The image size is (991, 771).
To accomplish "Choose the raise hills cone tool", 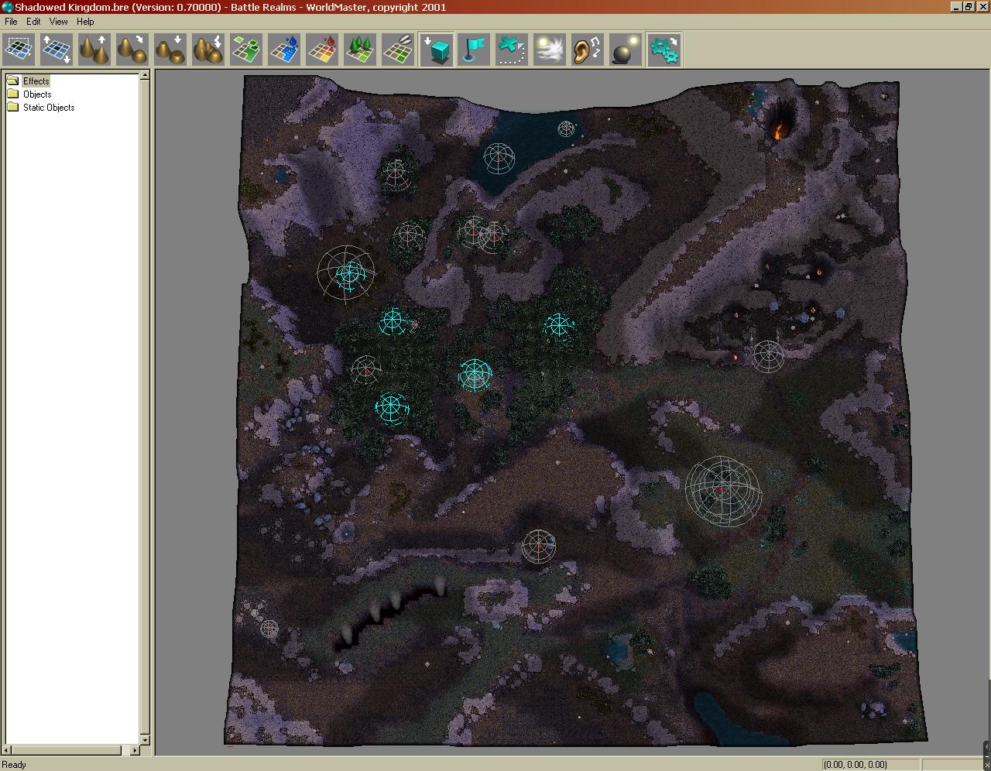I will point(94,50).
